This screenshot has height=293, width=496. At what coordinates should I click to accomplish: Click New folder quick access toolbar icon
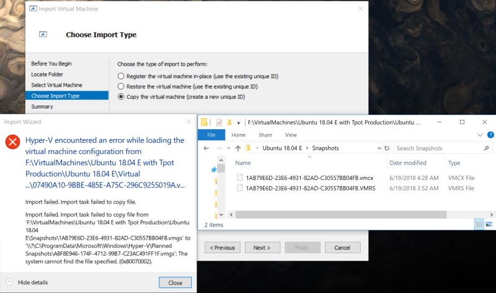229,122
